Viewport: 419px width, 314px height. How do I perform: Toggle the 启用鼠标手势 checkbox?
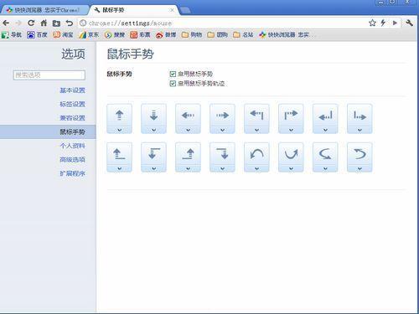tap(173, 74)
